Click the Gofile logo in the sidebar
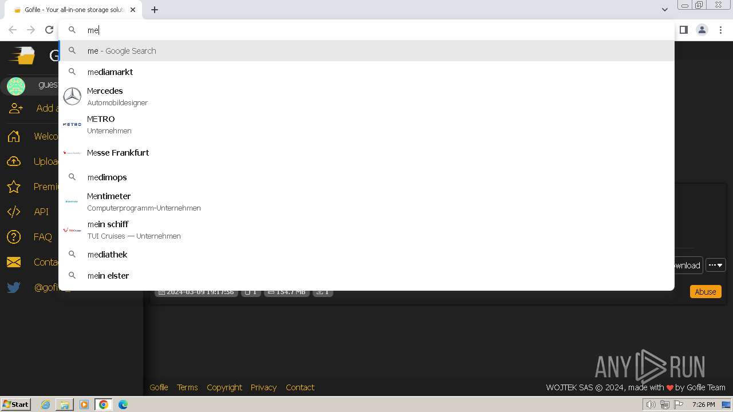Screen dimensions: 733x412 [21, 56]
